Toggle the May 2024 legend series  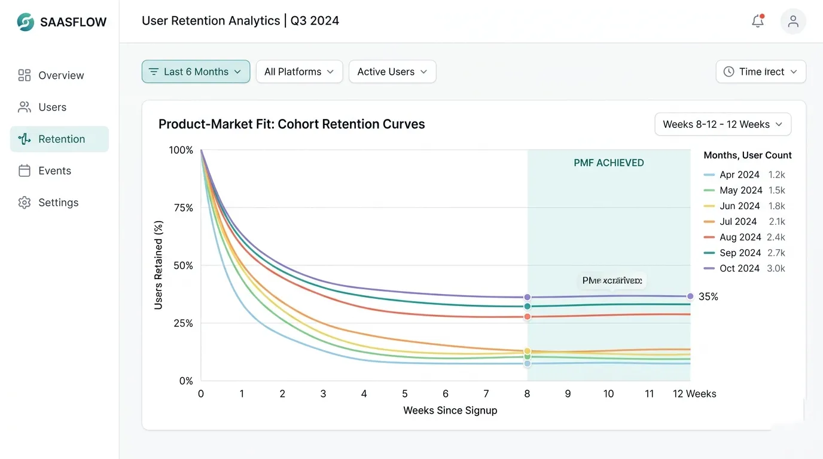[x=744, y=190]
